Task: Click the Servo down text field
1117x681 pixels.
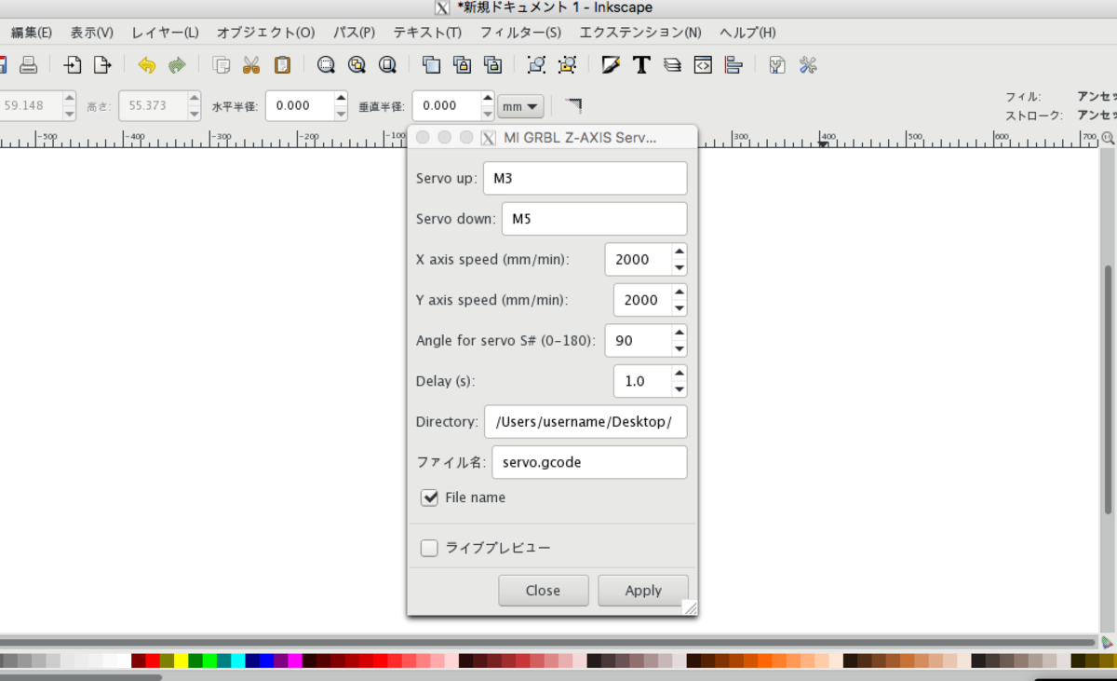Action: [594, 219]
